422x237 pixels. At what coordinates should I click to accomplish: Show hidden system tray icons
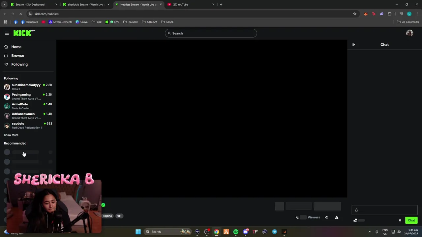coord(370,232)
